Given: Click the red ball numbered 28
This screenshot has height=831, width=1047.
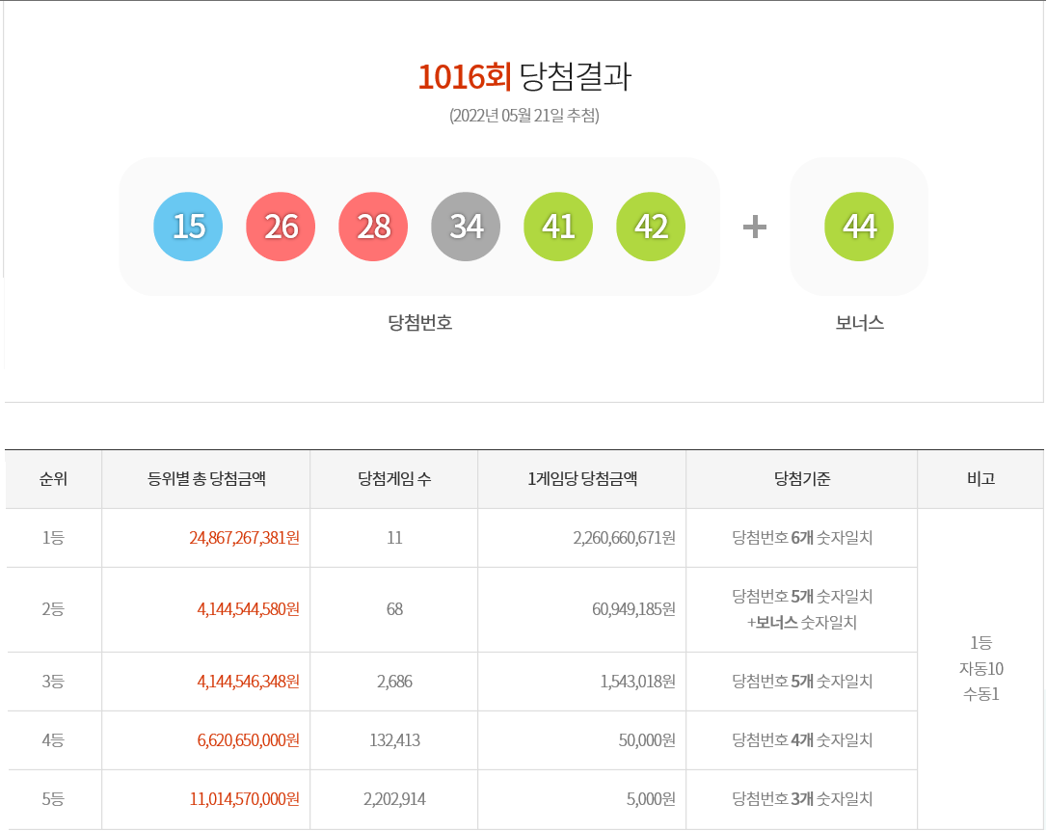Looking at the screenshot, I should 373,227.
